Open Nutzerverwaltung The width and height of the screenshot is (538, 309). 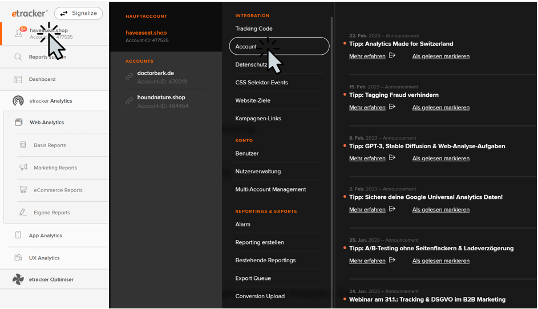258,172
